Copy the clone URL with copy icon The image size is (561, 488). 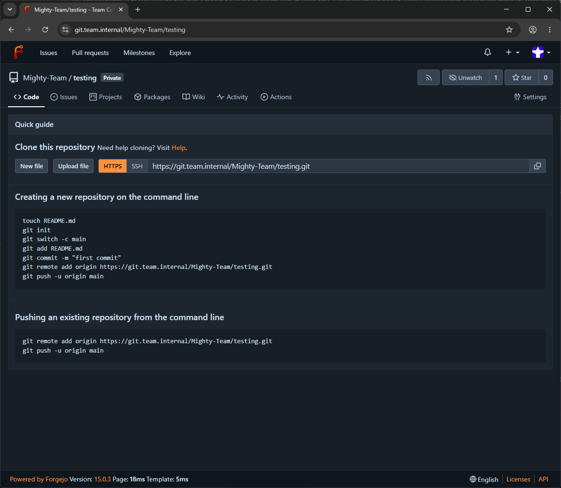coord(537,166)
